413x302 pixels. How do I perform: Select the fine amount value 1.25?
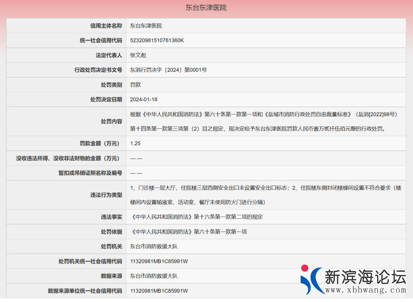[135, 143]
